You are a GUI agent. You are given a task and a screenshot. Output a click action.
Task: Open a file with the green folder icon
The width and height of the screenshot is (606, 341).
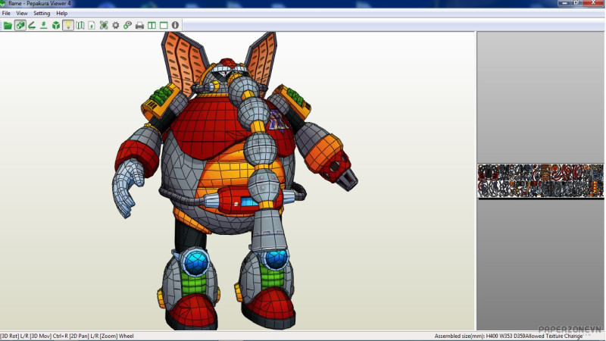click(x=8, y=26)
